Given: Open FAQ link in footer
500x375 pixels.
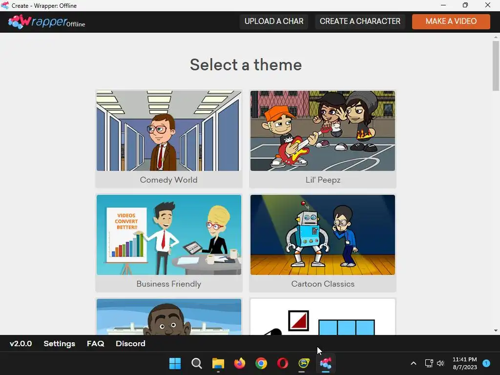Looking at the screenshot, I should click(95, 343).
